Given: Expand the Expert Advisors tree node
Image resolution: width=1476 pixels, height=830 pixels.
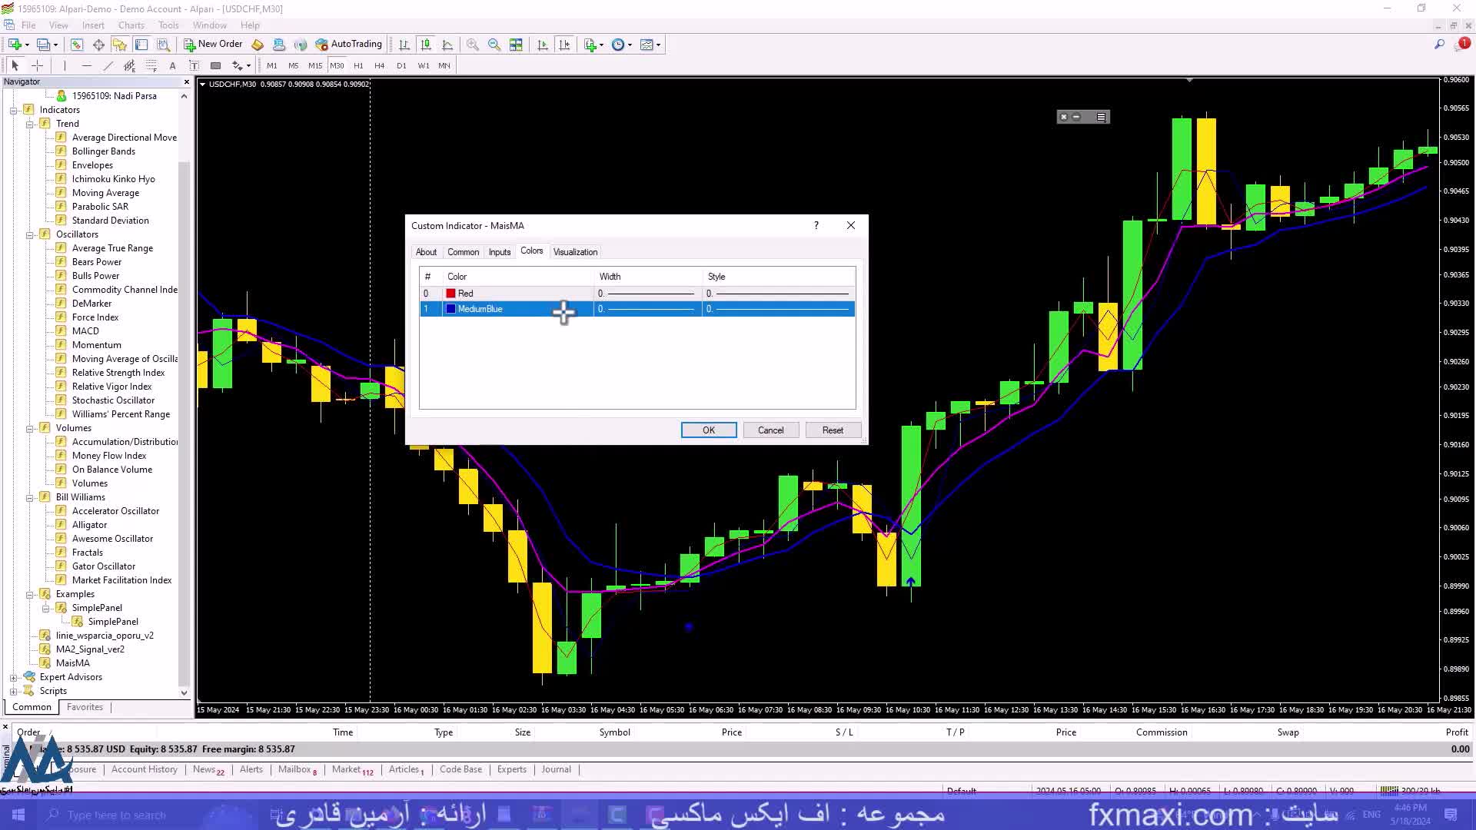Looking at the screenshot, I should click(13, 677).
